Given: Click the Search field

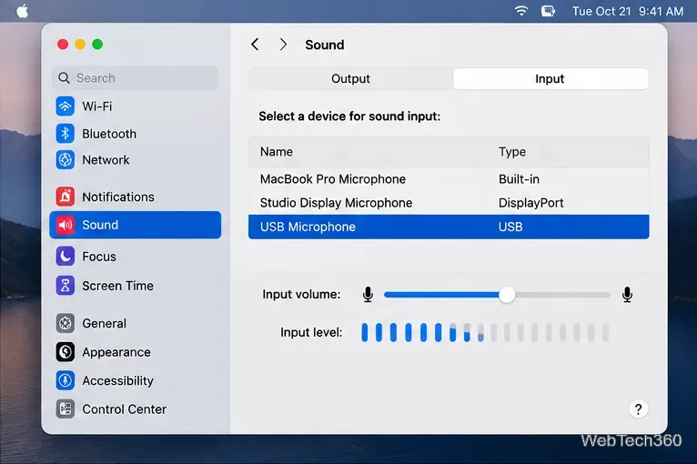Looking at the screenshot, I should 136,77.
